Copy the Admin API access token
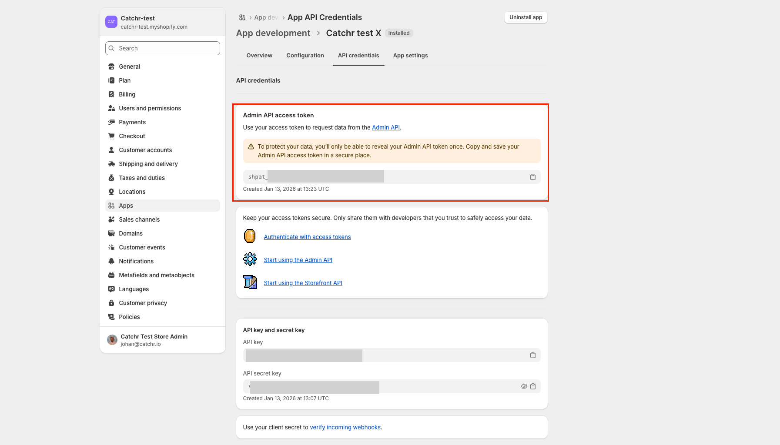The height and width of the screenshot is (445, 780). [532, 177]
